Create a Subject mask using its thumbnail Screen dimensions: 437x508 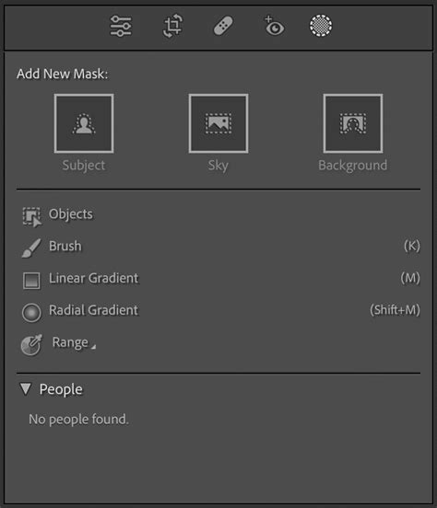[x=84, y=123]
